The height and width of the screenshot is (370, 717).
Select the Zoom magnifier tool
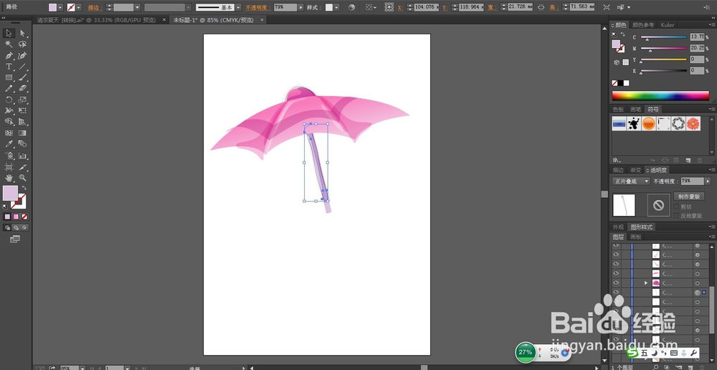tap(22, 178)
